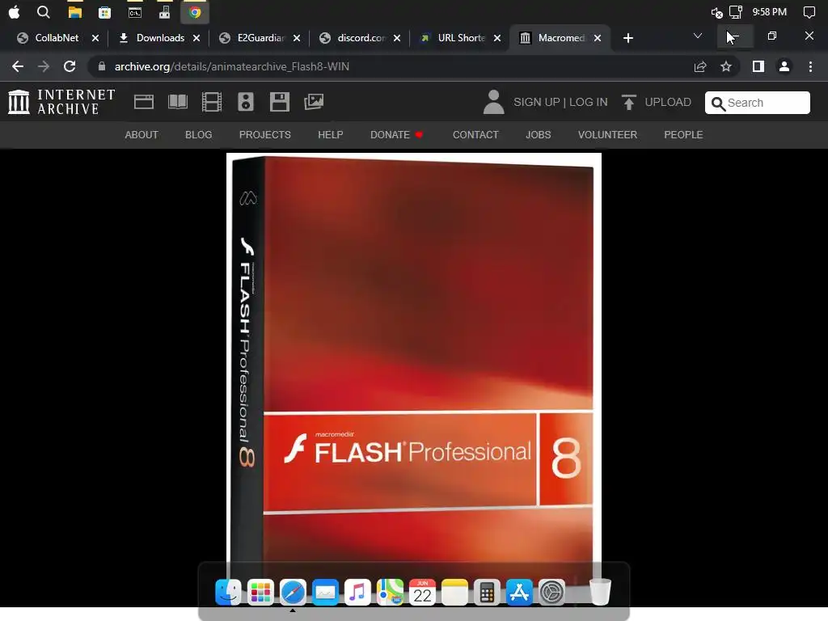Open the ABOUT menu item

142,135
